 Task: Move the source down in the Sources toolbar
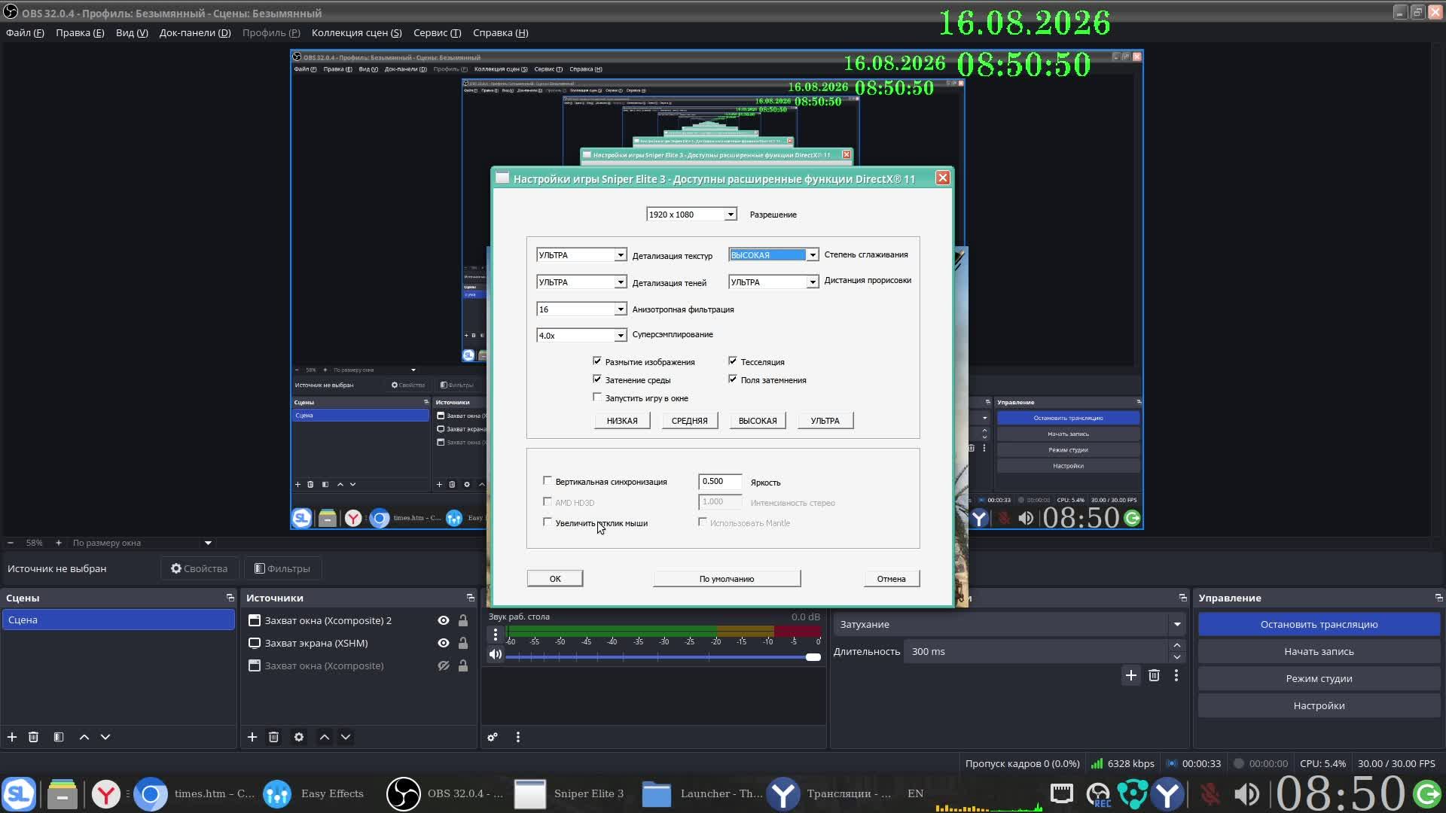(x=346, y=737)
